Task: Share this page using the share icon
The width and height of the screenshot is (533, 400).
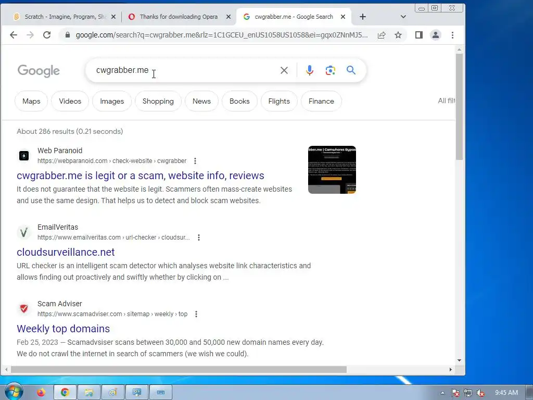Action: click(x=382, y=35)
